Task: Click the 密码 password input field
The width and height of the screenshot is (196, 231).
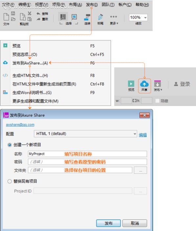Action: [x=87, y=162]
